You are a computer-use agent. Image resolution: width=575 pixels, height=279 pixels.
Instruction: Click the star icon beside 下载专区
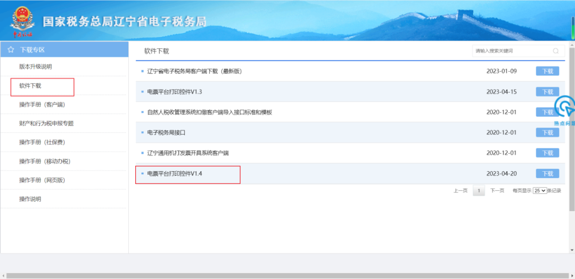(11, 49)
